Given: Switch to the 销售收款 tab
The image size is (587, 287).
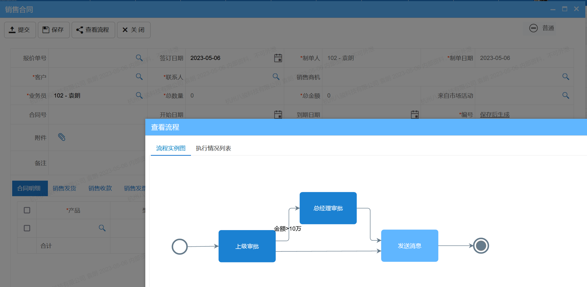Looking at the screenshot, I should 100,188.
